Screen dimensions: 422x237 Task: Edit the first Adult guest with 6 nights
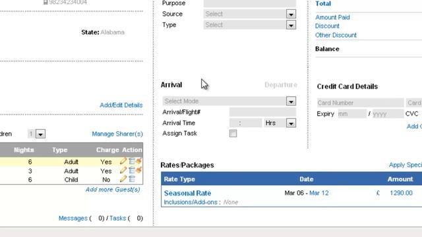pos(123,161)
